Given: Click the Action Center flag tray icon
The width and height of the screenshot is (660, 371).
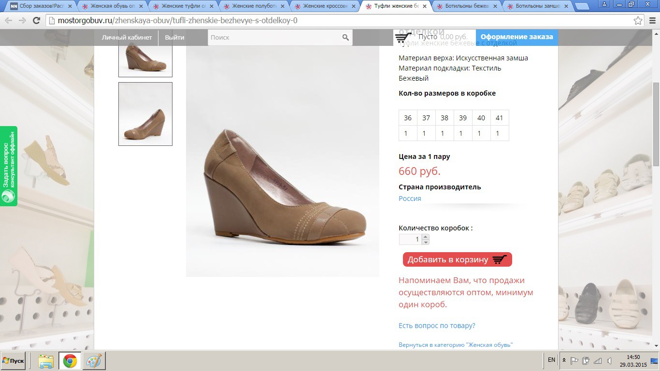Looking at the screenshot, I should (x=574, y=360).
